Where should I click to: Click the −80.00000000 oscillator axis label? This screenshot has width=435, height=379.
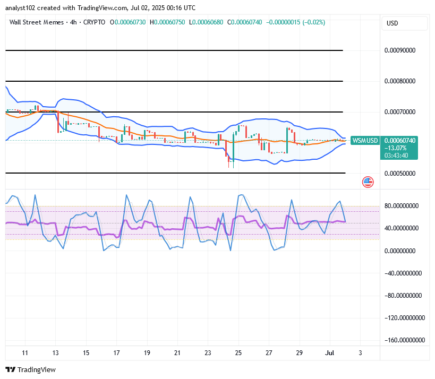403,295
